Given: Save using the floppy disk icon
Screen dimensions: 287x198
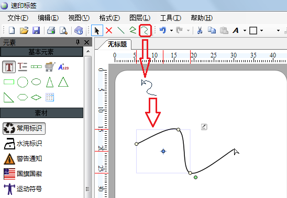Looking at the screenshot, I should click(36, 30).
